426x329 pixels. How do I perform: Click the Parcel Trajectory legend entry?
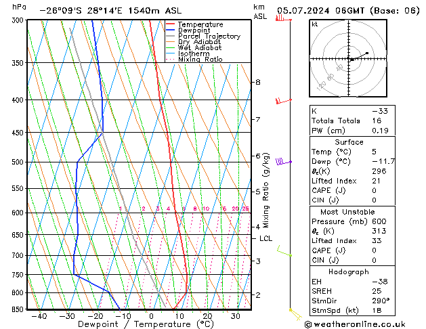click(203, 36)
